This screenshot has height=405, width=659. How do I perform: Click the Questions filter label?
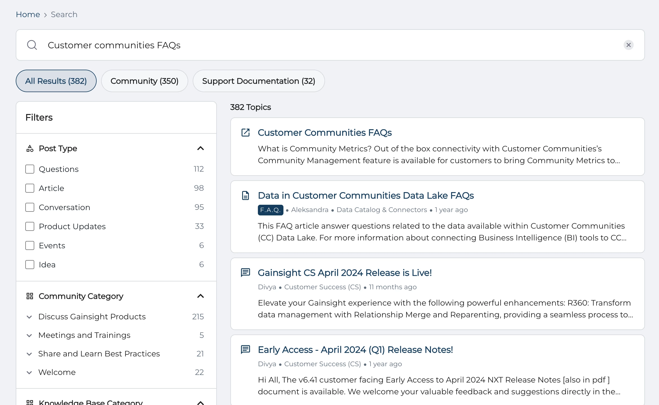59,169
